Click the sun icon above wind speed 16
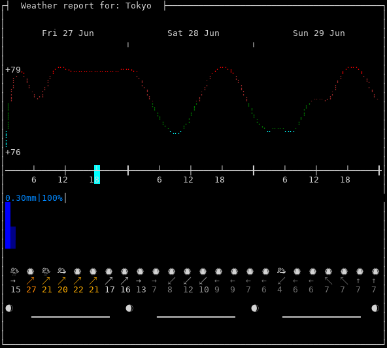The width and height of the screenshot is (387, 348). pos(125,271)
